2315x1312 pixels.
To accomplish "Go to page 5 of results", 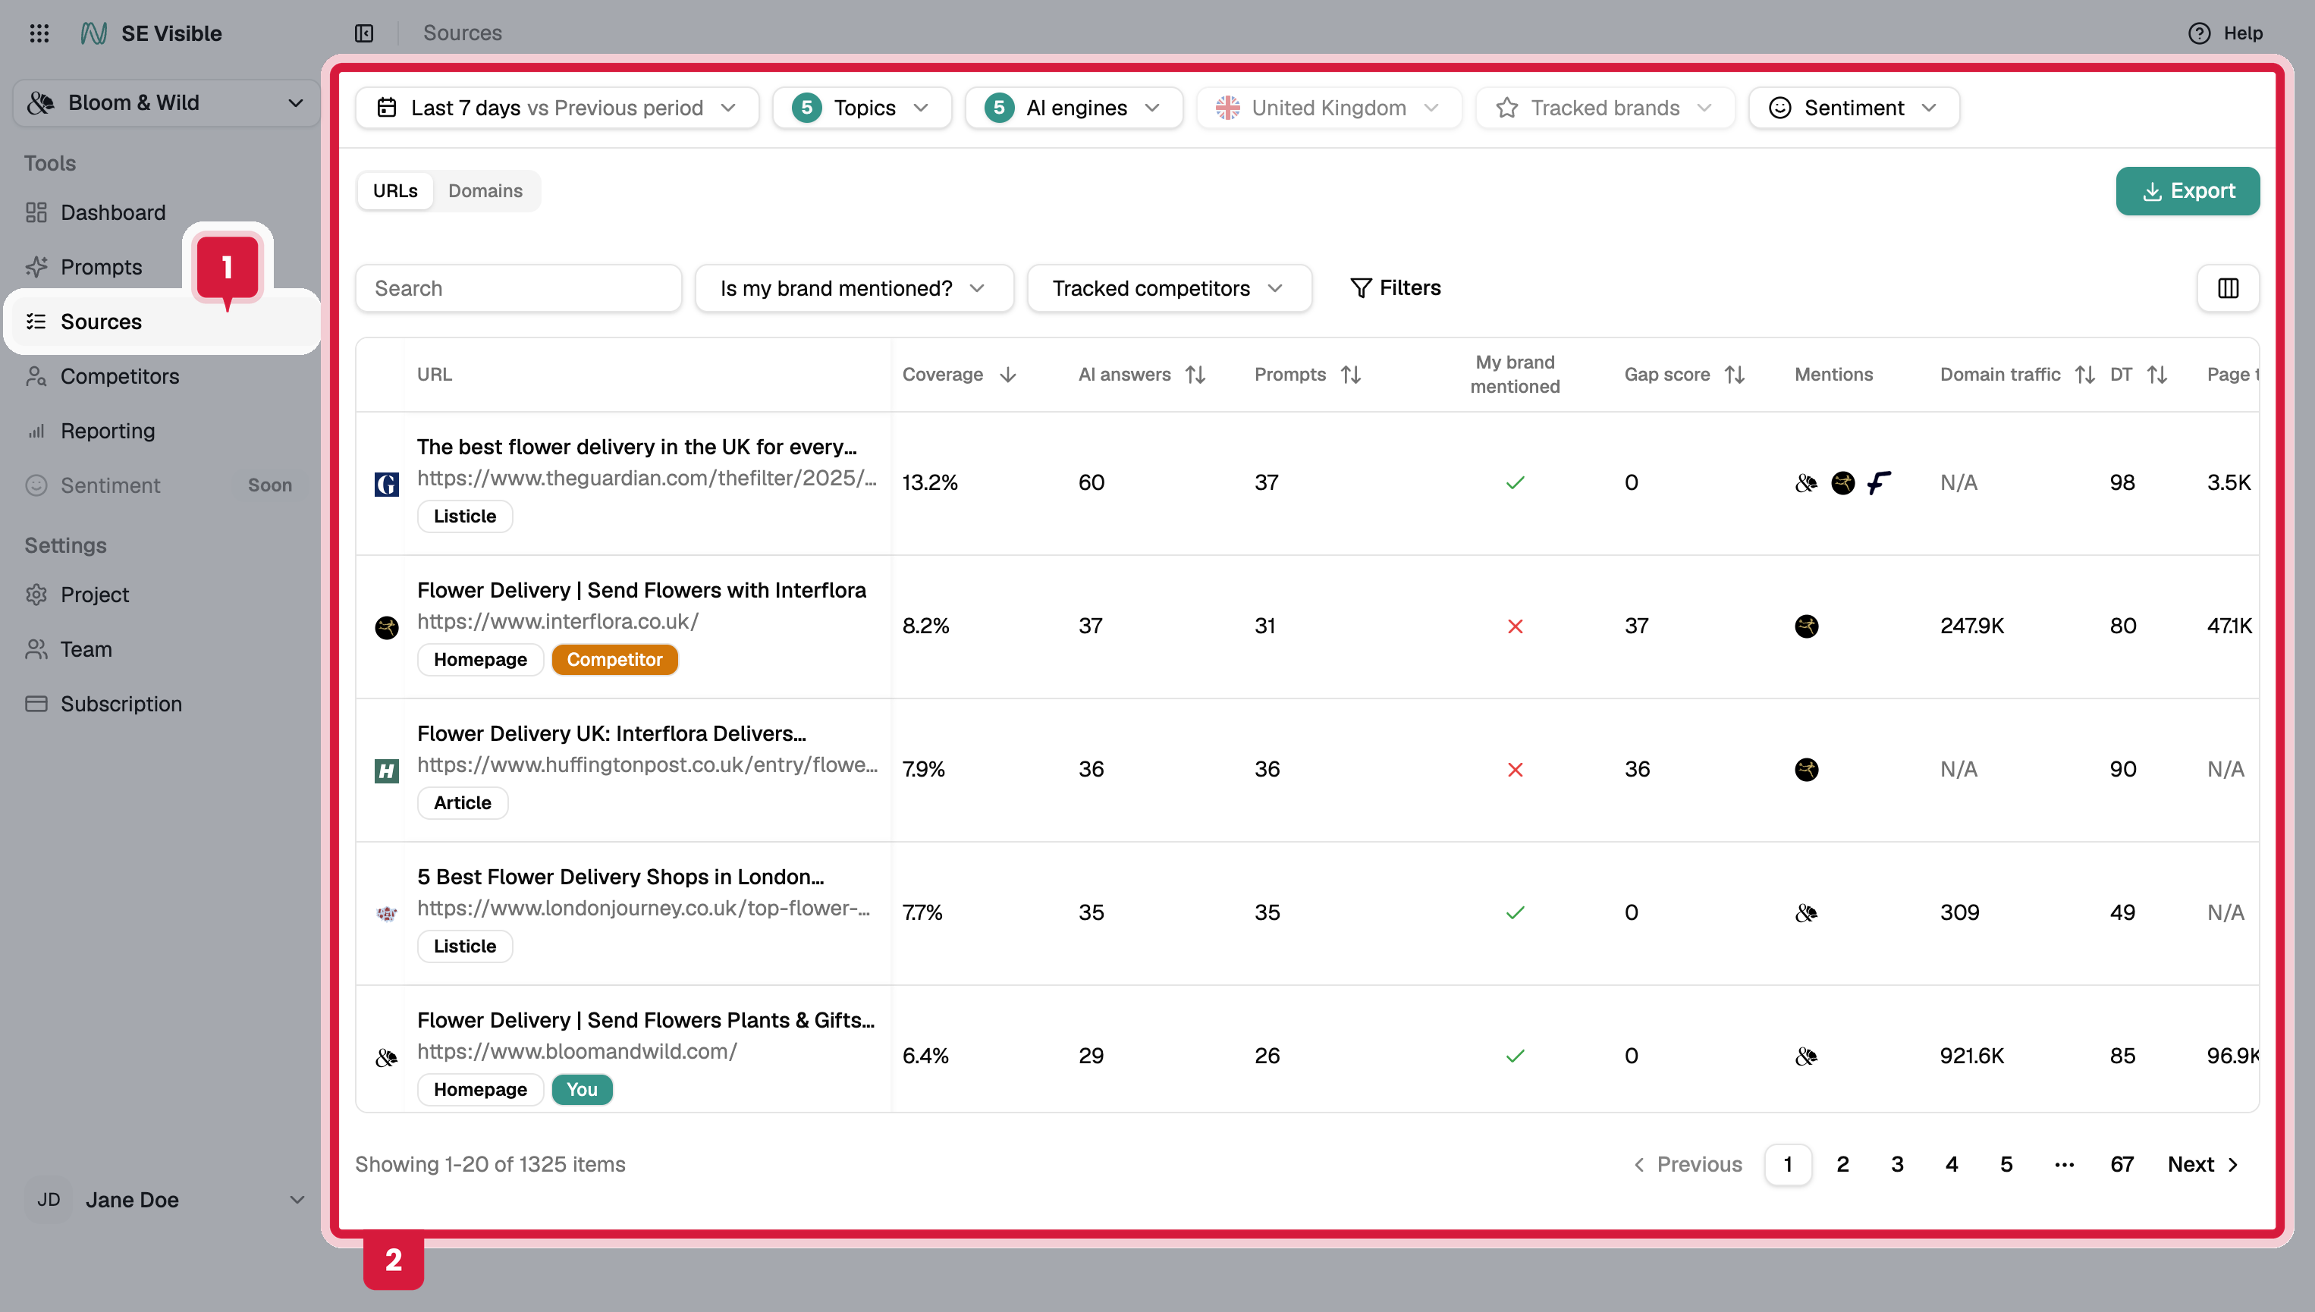I will [x=2006, y=1164].
